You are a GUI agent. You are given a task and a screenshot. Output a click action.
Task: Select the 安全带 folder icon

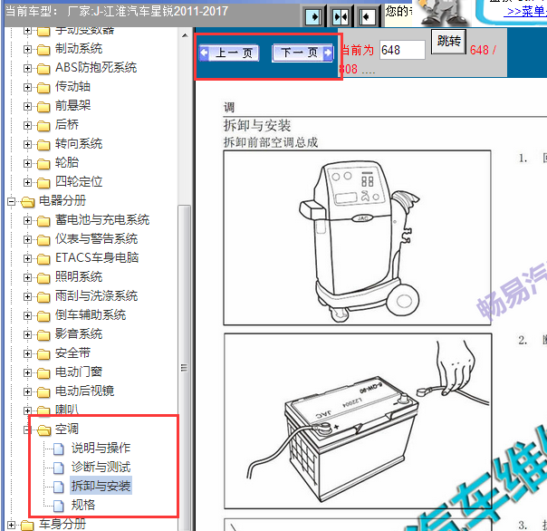[43, 354]
